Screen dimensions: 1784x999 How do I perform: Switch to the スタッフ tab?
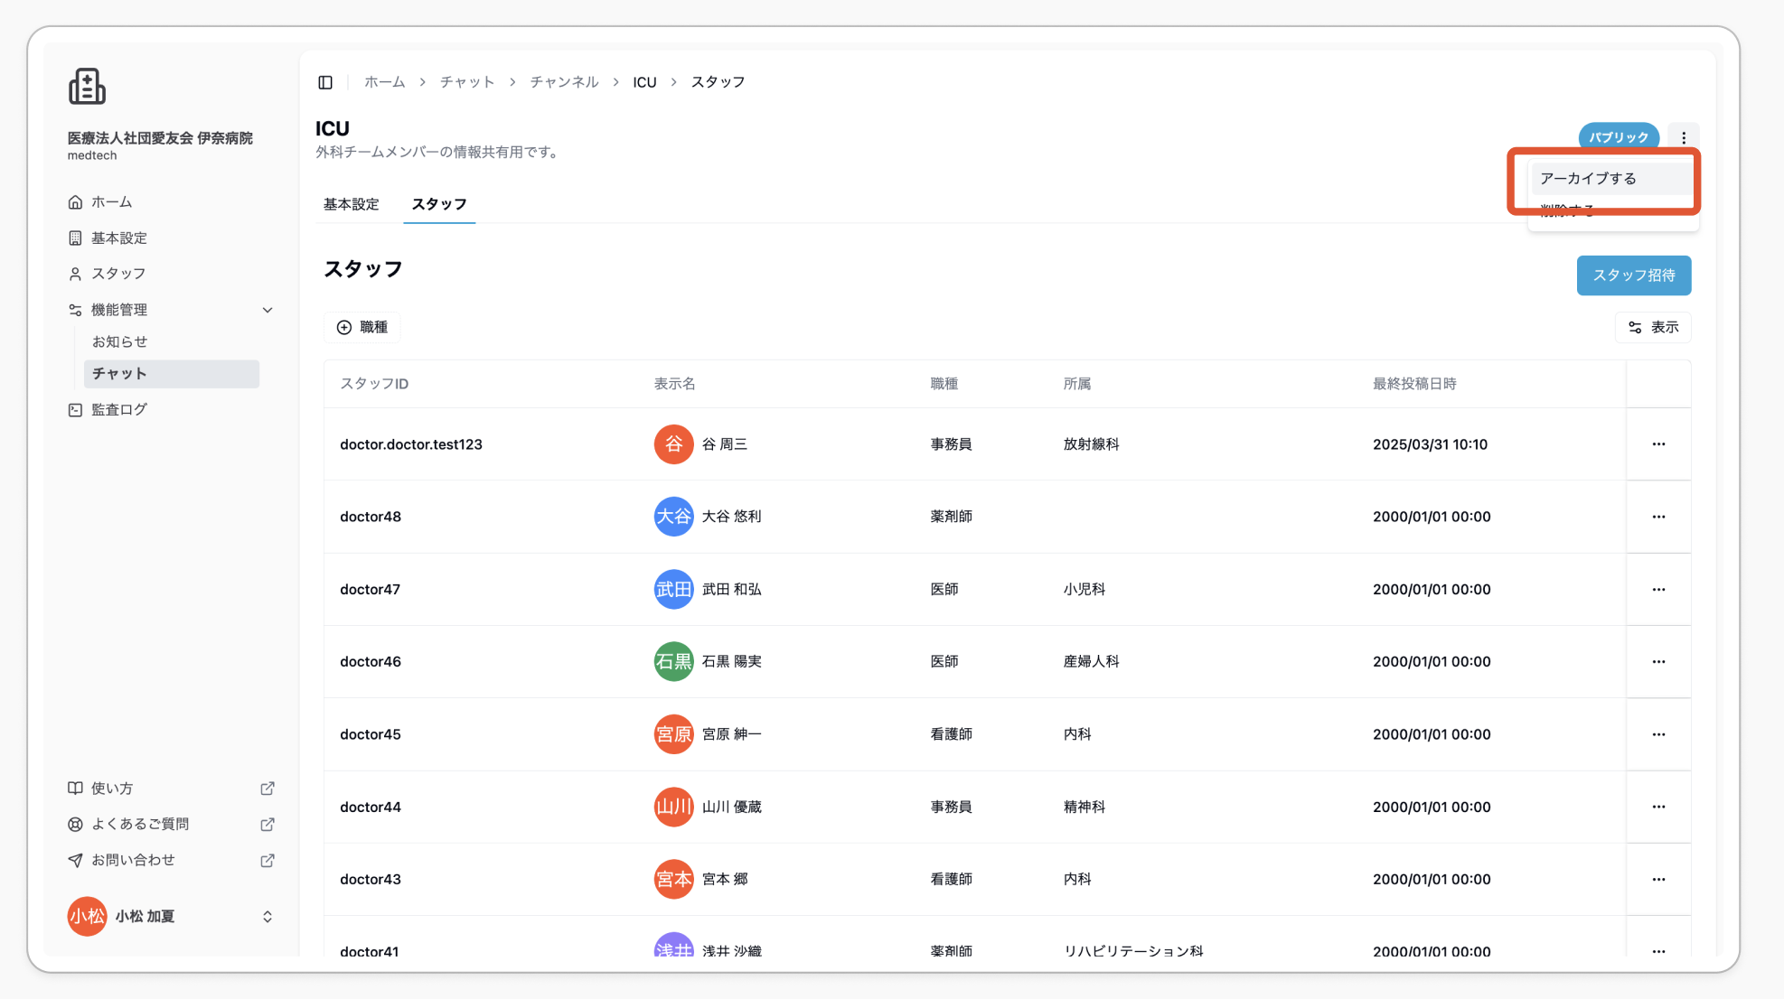click(439, 204)
